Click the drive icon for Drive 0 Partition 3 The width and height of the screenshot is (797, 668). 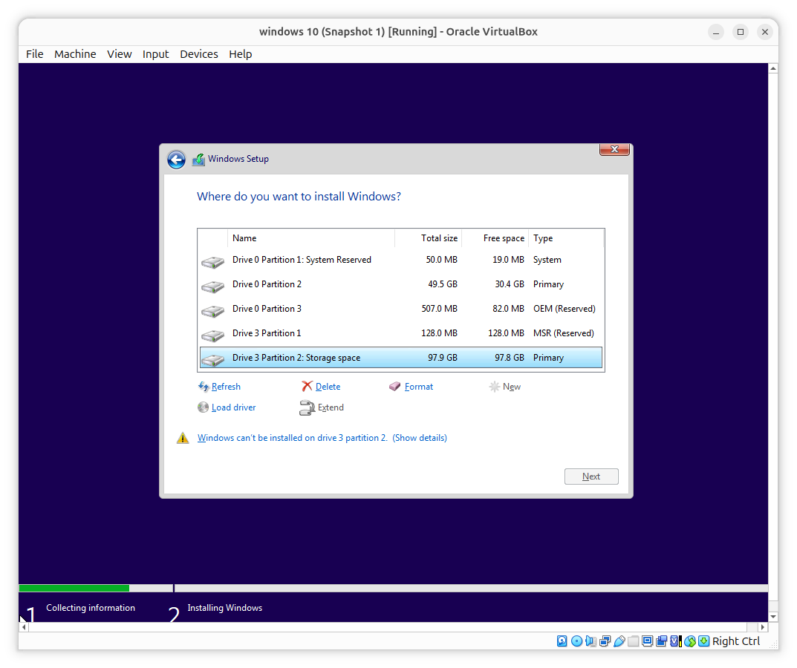click(x=212, y=311)
